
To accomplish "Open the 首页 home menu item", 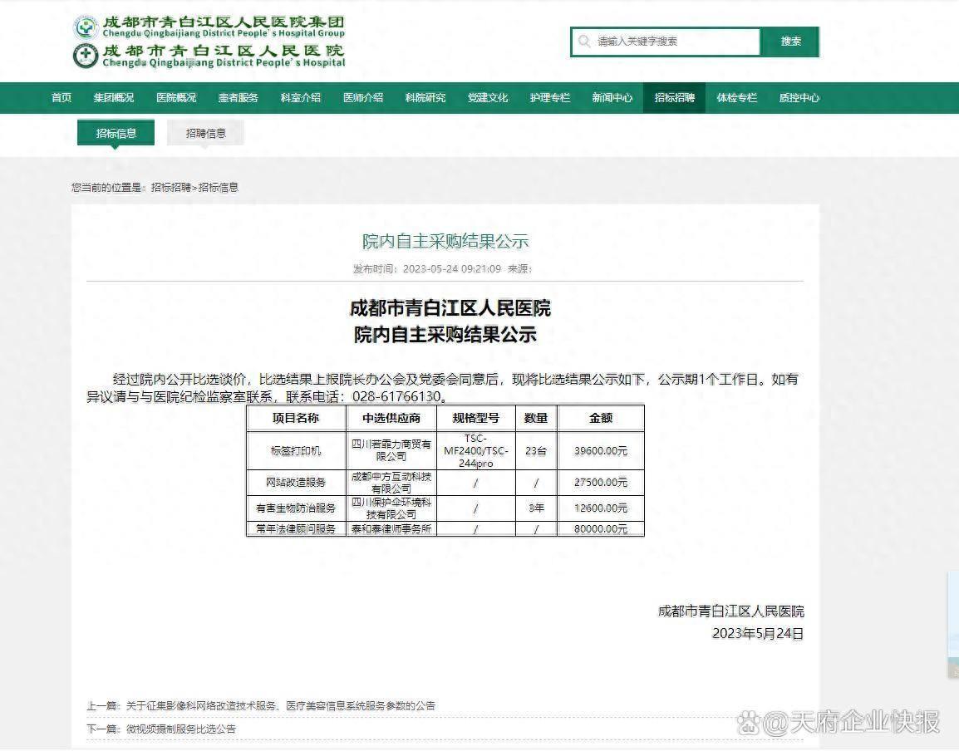I will coord(61,98).
